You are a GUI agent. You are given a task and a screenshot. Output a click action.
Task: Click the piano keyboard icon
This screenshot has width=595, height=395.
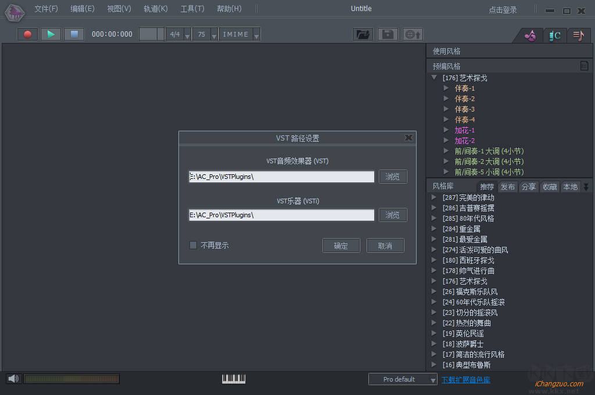click(234, 379)
